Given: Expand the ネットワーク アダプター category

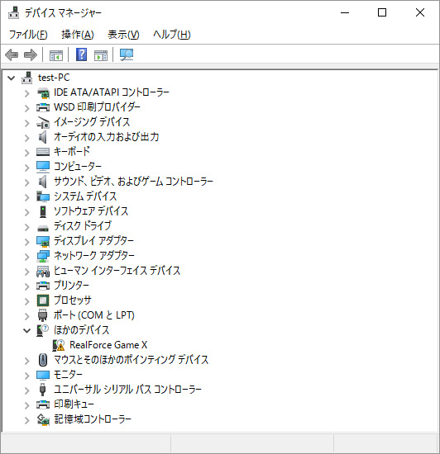Looking at the screenshot, I should pos(27,257).
